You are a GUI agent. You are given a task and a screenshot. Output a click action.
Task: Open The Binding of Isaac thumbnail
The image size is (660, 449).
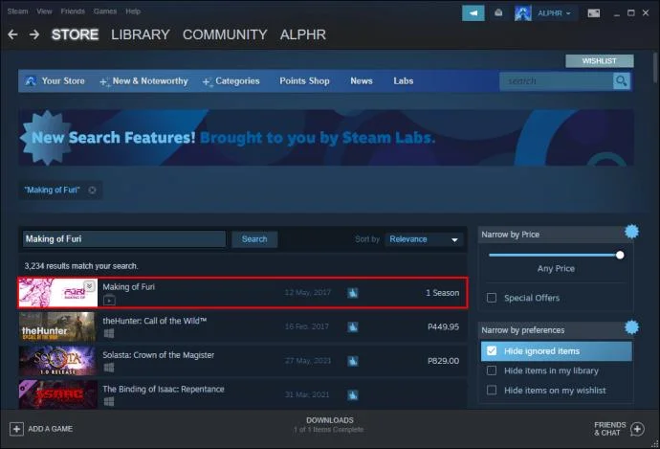click(x=57, y=394)
